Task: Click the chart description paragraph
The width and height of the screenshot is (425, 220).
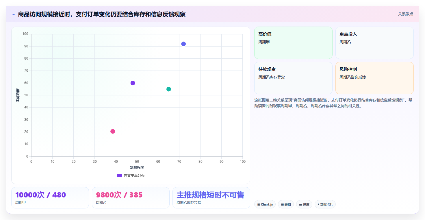Action: point(334,103)
